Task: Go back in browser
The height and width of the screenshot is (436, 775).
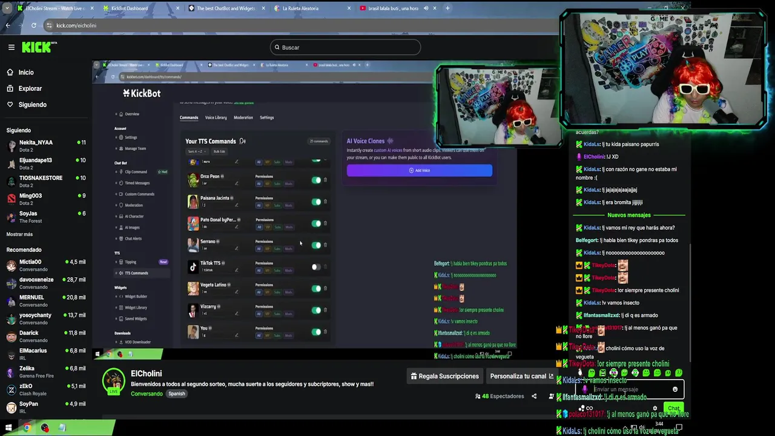Action: click(x=8, y=25)
